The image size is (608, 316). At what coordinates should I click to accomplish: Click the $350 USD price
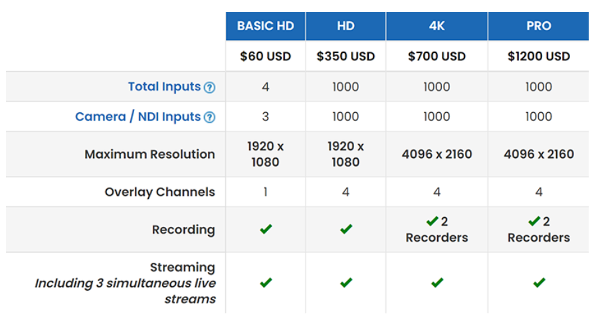[346, 56]
